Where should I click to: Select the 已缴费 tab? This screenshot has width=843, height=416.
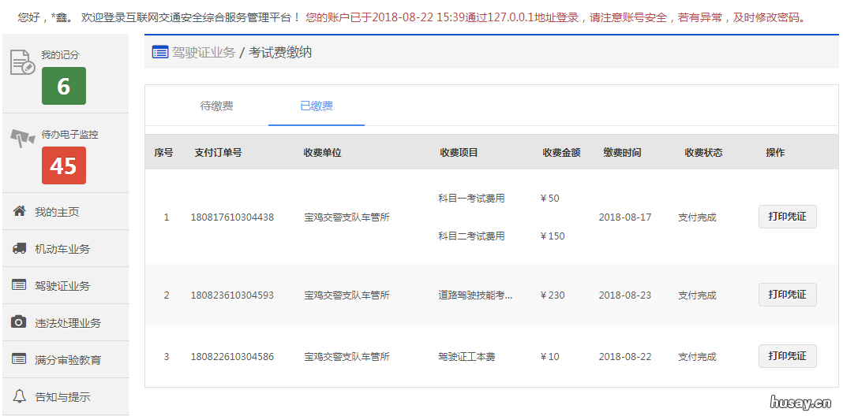pyautogui.click(x=317, y=106)
